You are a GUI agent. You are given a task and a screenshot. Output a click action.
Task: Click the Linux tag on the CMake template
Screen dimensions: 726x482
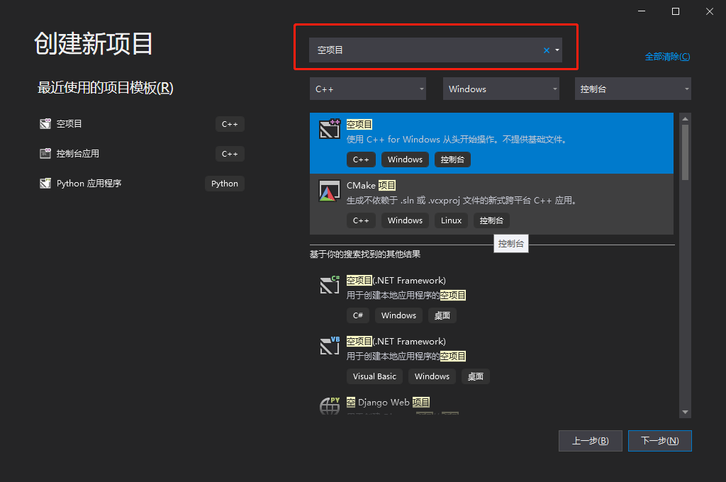click(x=451, y=220)
